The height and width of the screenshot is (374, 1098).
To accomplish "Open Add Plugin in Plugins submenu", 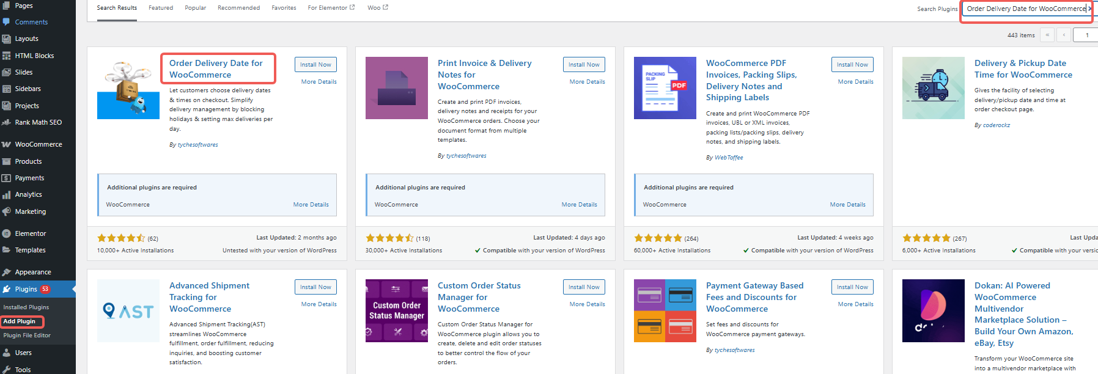I will pyautogui.click(x=20, y=321).
